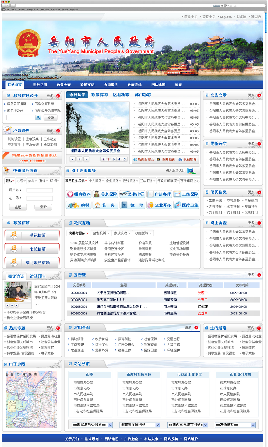Click the 登录 login button
Image resolution: width=268 pixels, height=447 pixels.
43,207
